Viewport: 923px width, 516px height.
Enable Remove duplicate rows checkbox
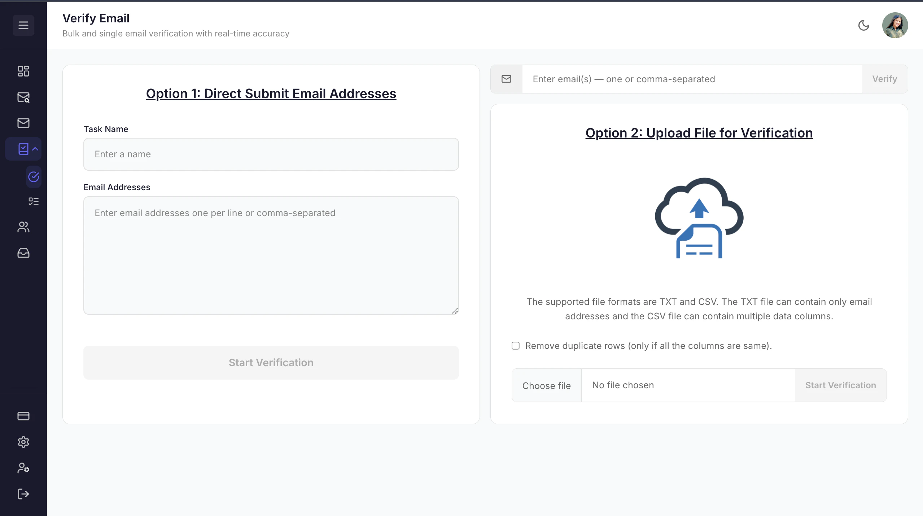point(516,346)
